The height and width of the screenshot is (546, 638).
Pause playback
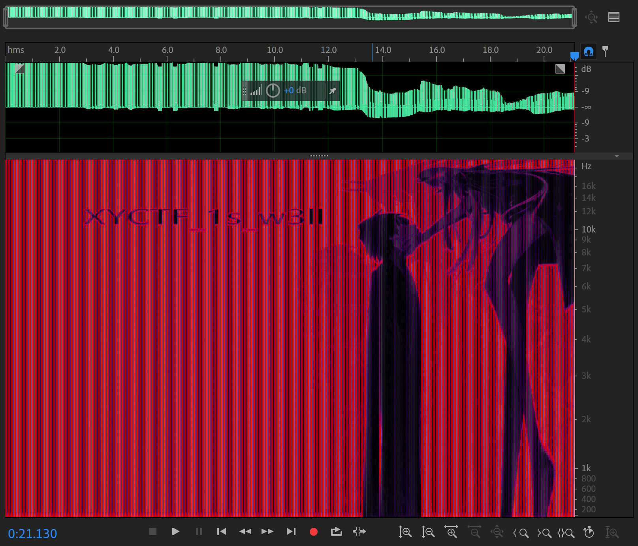[199, 531]
